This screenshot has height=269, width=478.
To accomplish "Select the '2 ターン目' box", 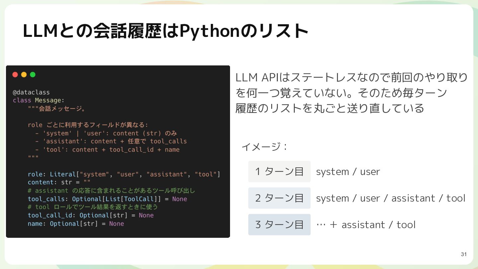I will [x=279, y=198].
